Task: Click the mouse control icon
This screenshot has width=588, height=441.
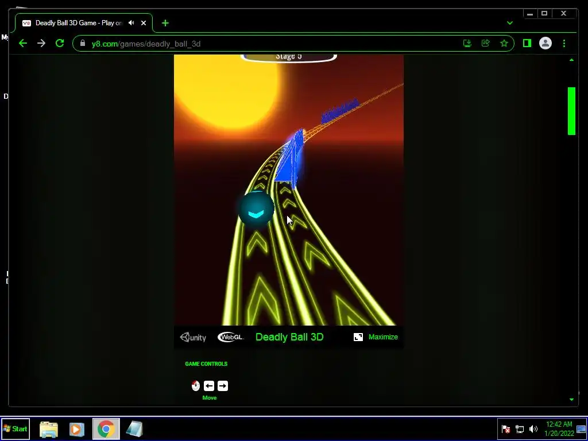Action: (x=196, y=386)
